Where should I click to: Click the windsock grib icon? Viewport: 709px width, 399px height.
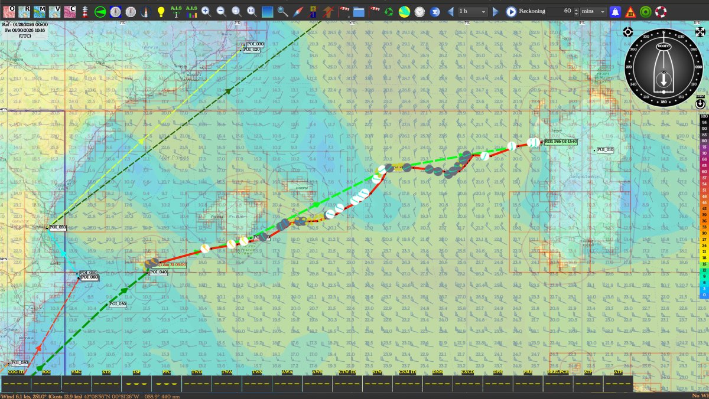pyautogui.click(x=374, y=11)
